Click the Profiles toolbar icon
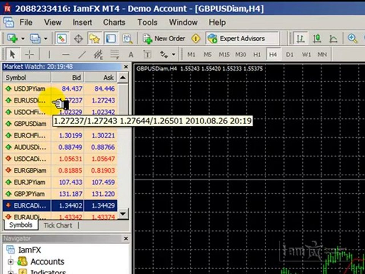Image resolution: width=365 pixels, height=274 pixels. (x=35, y=38)
